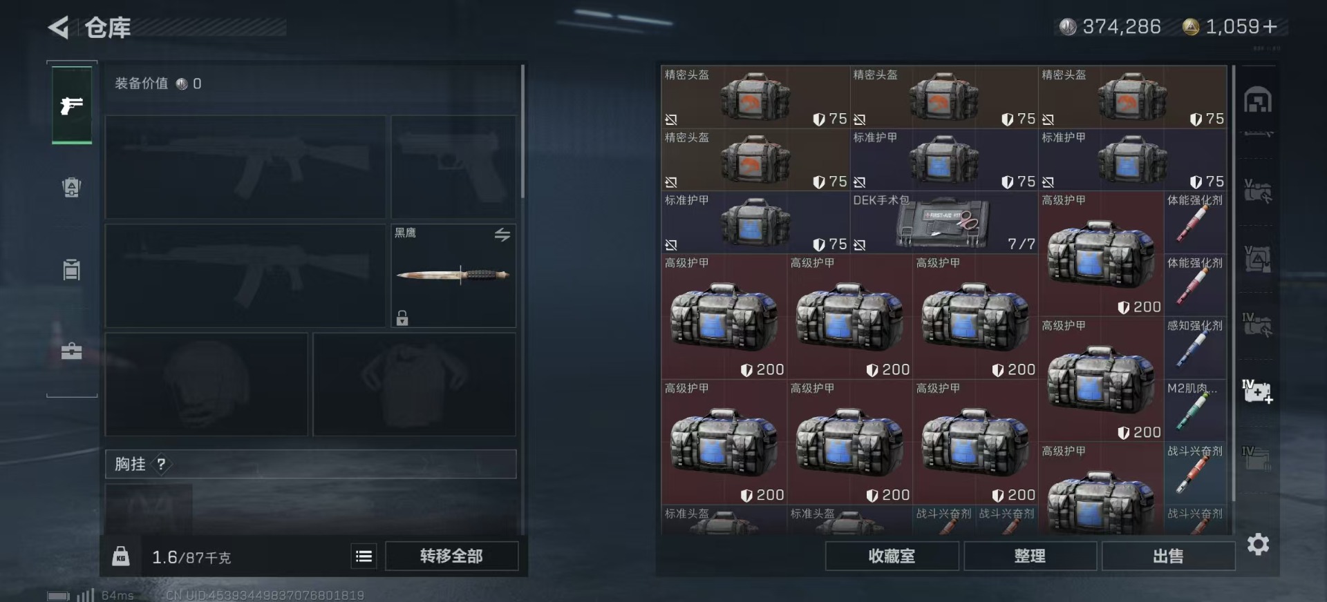Click the warehouse item list scrollbar
The height and width of the screenshot is (602, 1327).
coord(1232,283)
